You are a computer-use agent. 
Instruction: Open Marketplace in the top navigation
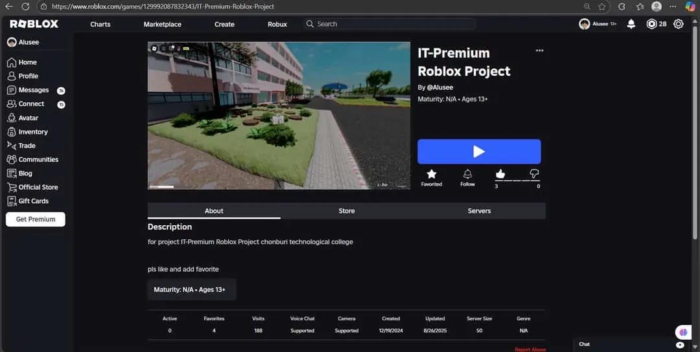click(x=162, y=24)
